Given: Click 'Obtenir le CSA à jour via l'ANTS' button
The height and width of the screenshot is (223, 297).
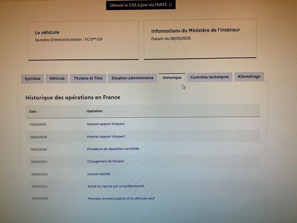Looking at the screenshot, I should click(141, 5).
